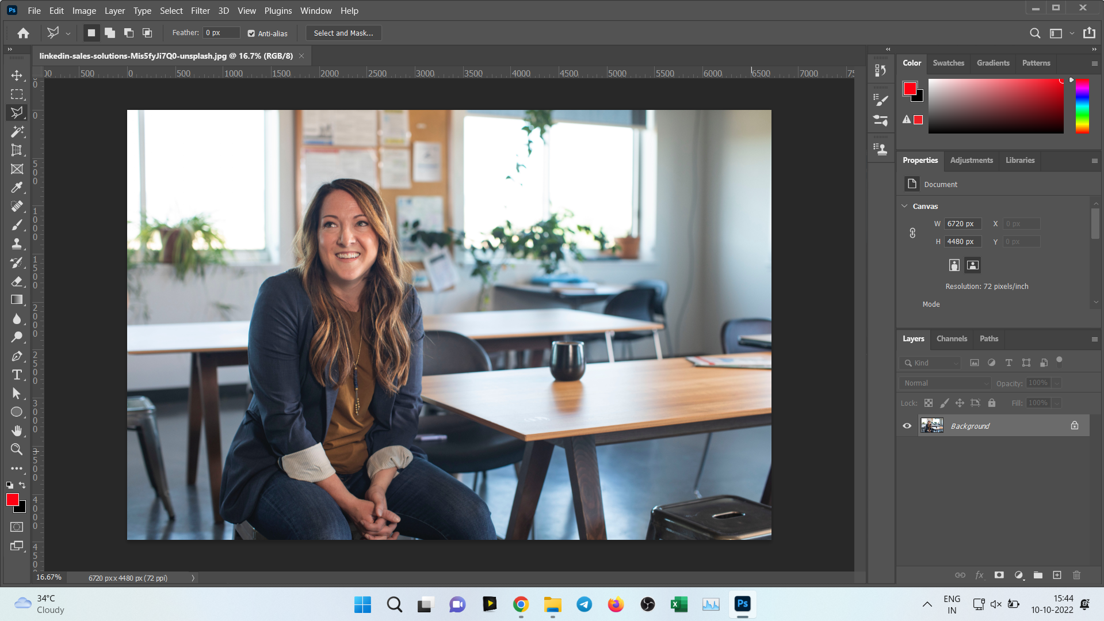Select the Rectangular Marquee tool
This screenshot has width=1104, height=621.
point(17,94)
